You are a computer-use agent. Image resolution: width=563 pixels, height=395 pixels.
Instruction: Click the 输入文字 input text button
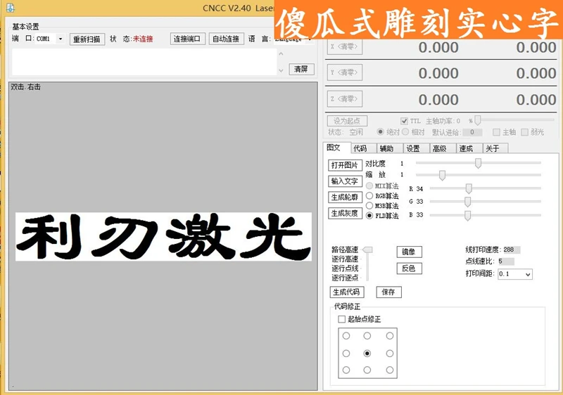(x=345, y=181)
